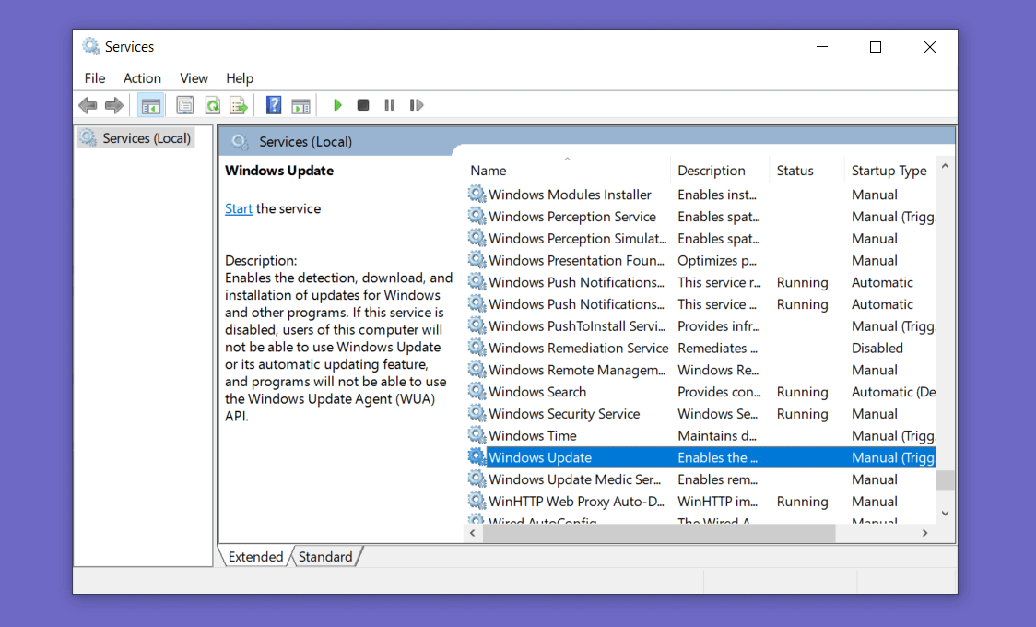Click the Start link for the service

click(x=239, y=208)
